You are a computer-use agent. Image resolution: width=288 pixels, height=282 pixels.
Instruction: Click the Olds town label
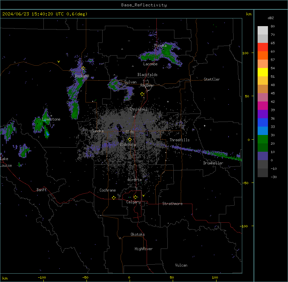point(130,132)
